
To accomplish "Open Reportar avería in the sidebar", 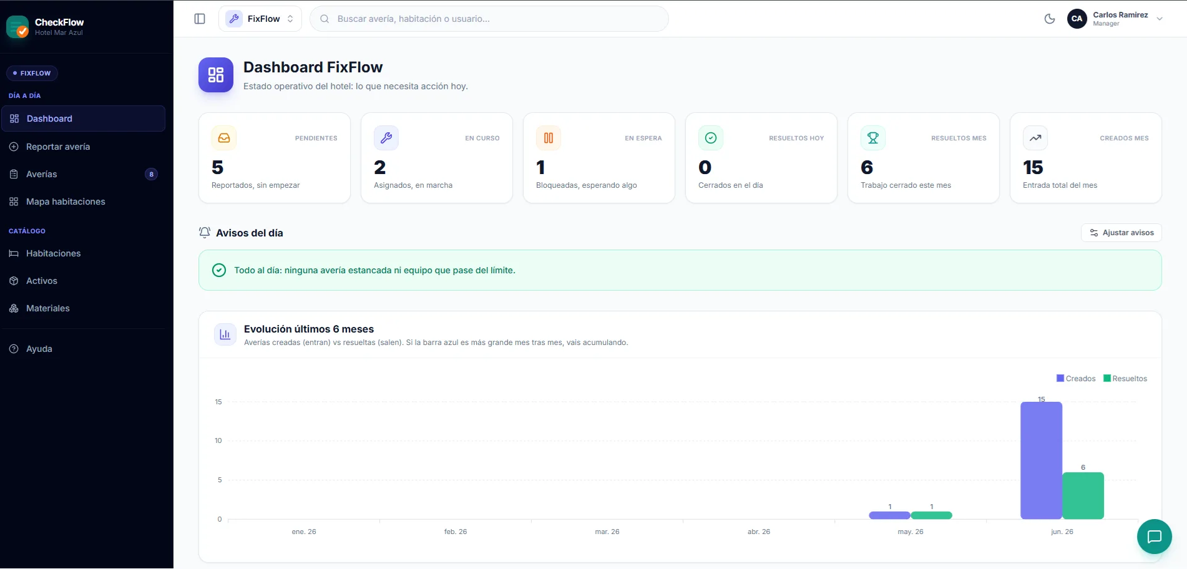I will coord(84,147).
